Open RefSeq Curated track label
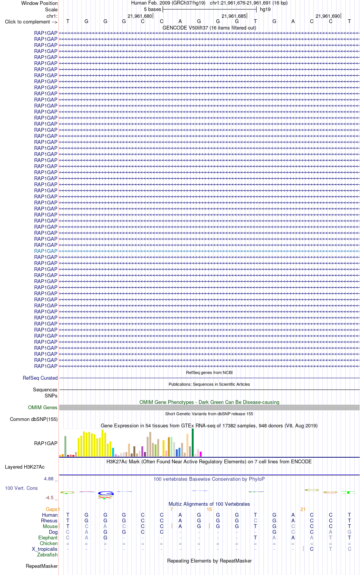The height and width of the screenshot is (575, 360). (40, 378)
